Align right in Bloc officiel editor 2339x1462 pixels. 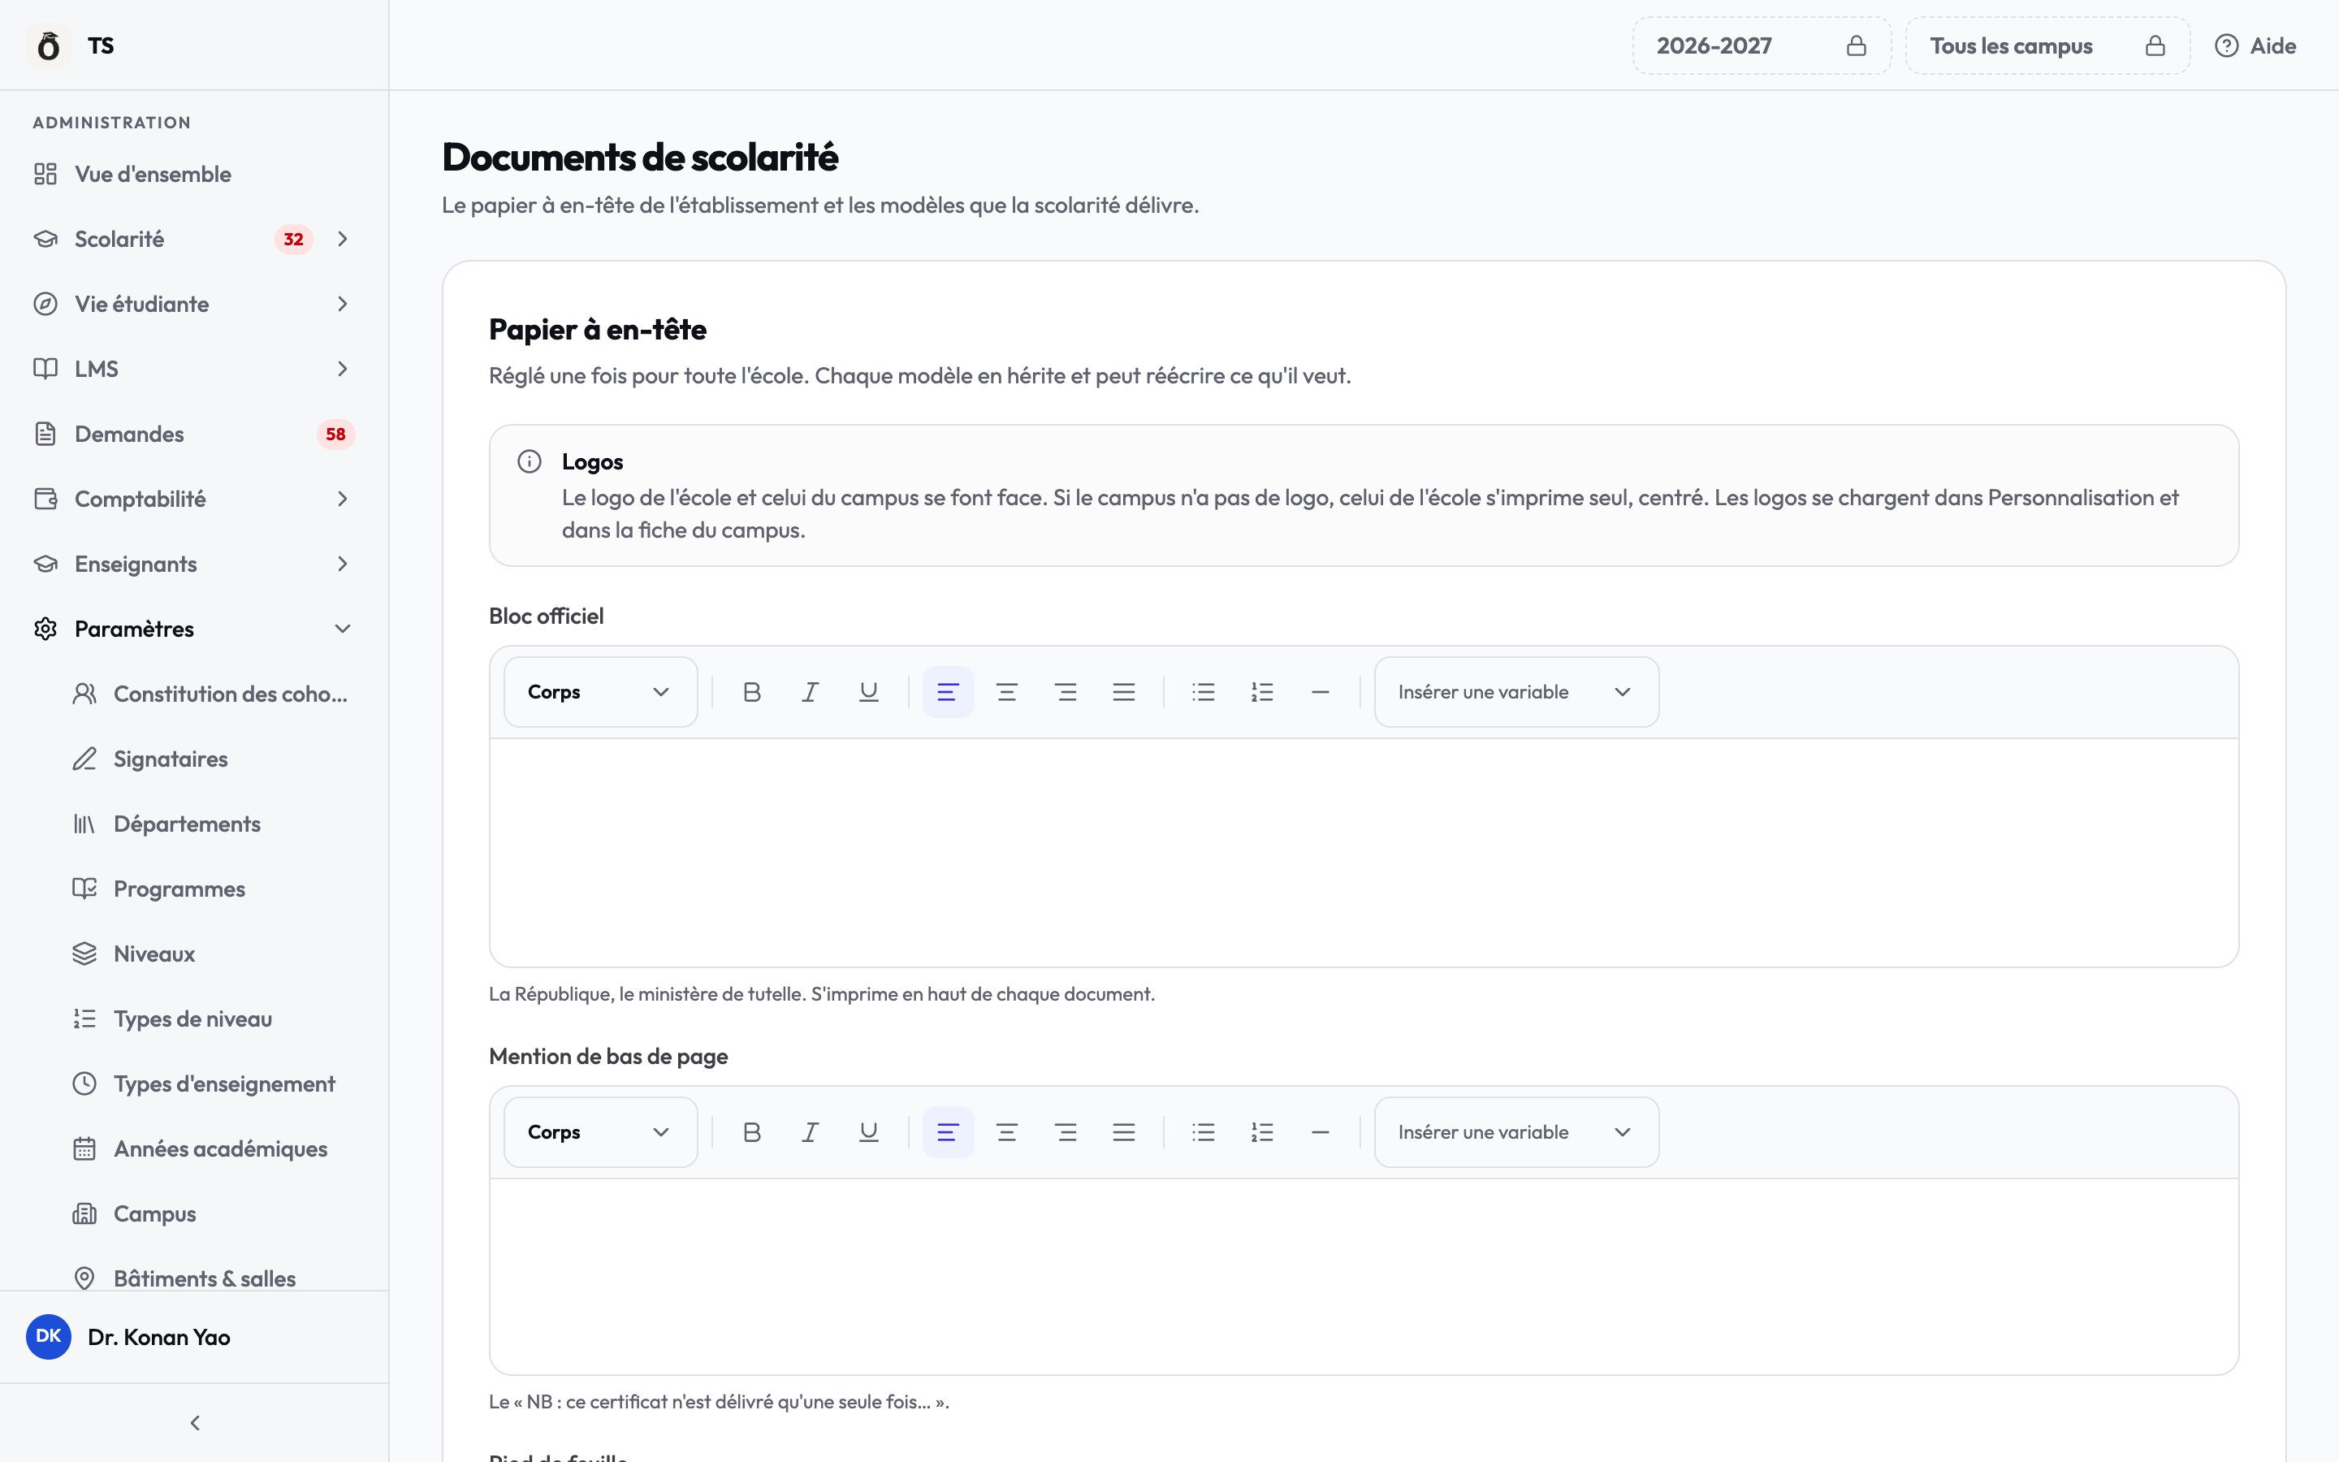coord(1065,692)
